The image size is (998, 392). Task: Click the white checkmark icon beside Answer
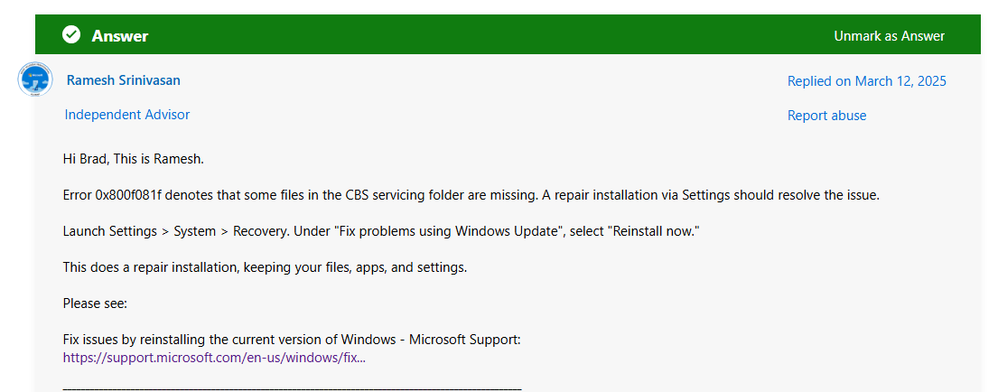click(x=71, y=35)
